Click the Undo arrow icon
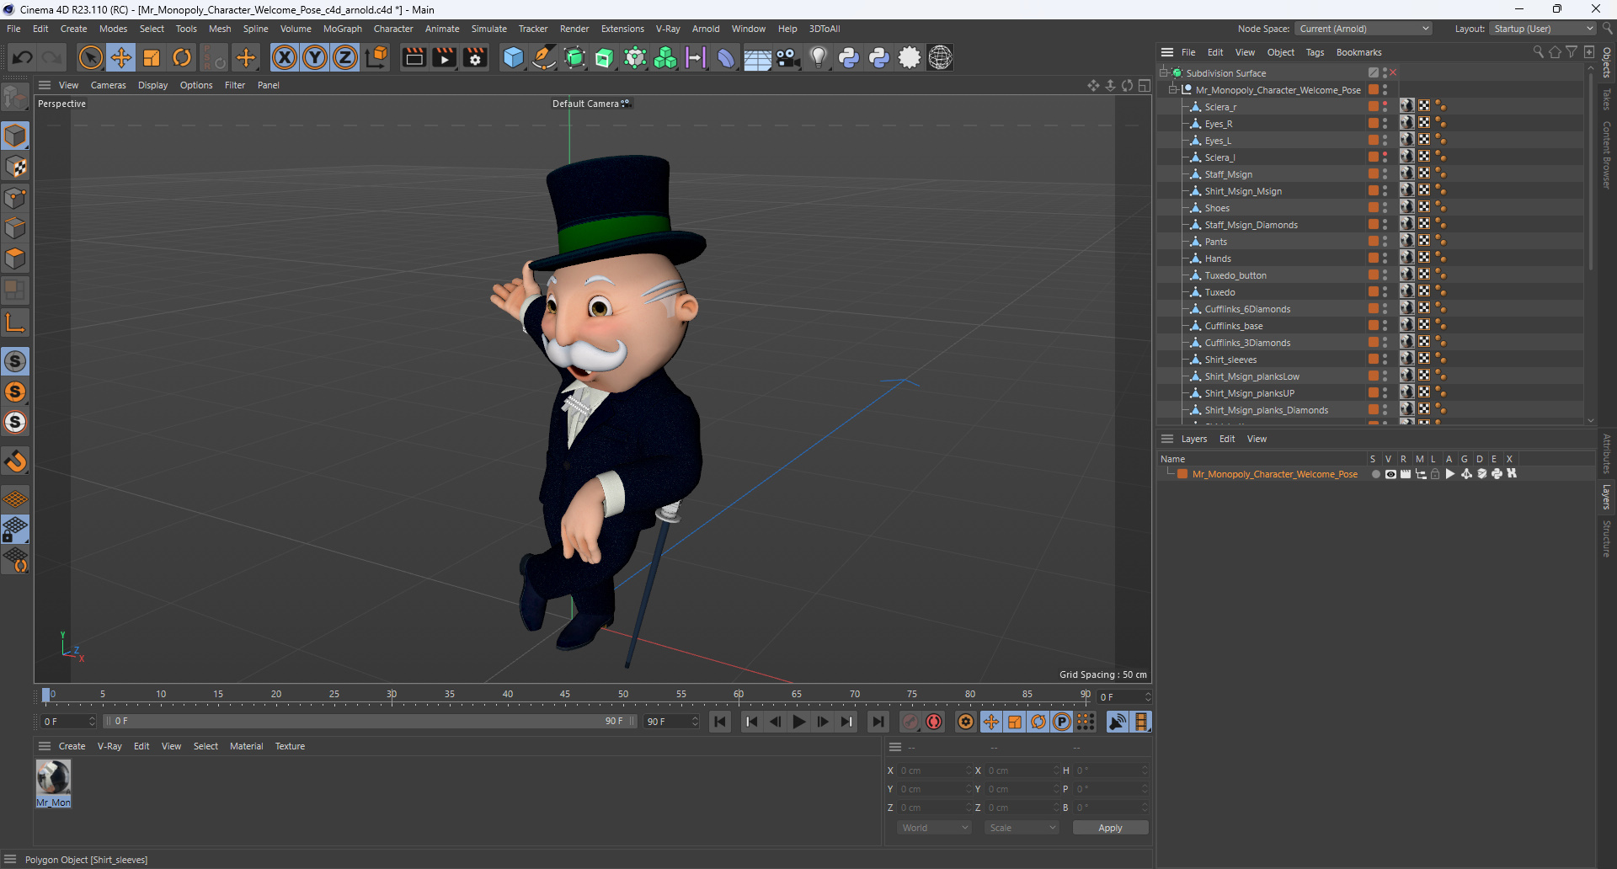Image resolution: width=1617 pixels, height=869 pixels. tap(23, 57)
